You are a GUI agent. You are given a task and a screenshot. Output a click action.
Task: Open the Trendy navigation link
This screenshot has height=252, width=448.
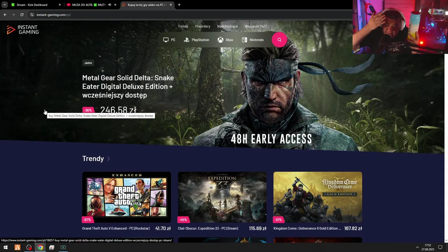click(183, 26)
